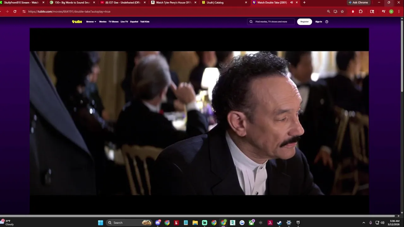404x227 pixels.
Task: Click the microphone icon in the system tray
Action: click(x=371, y=223)
